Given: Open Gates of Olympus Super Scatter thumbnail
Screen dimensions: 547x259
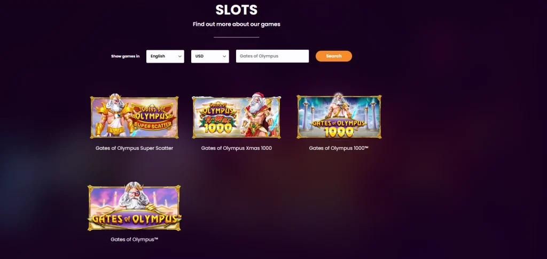Looking at the screenshot, I should tap(134, 117).
